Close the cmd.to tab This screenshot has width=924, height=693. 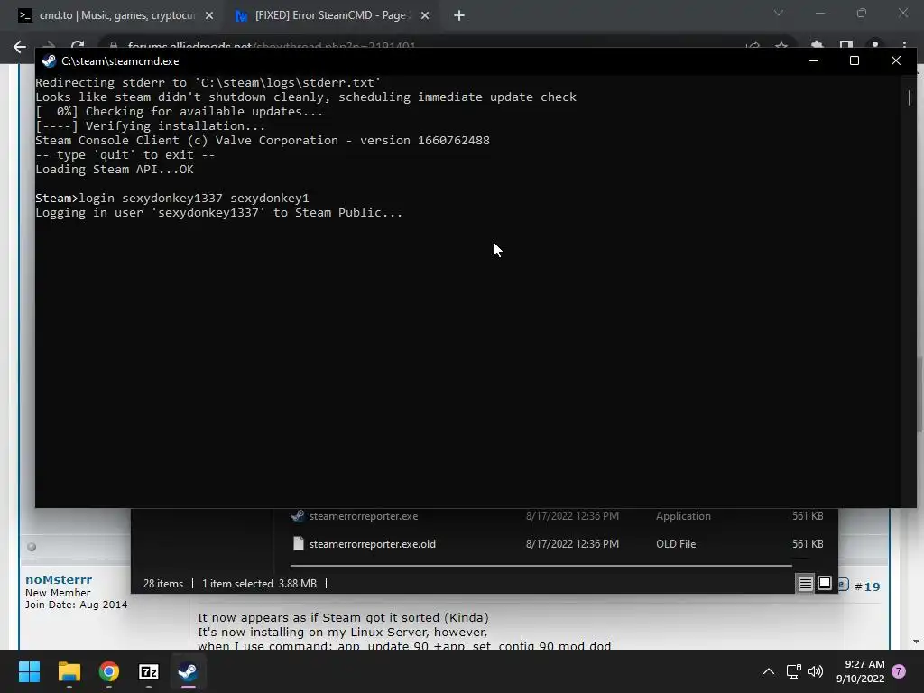(x=209, y=16)
